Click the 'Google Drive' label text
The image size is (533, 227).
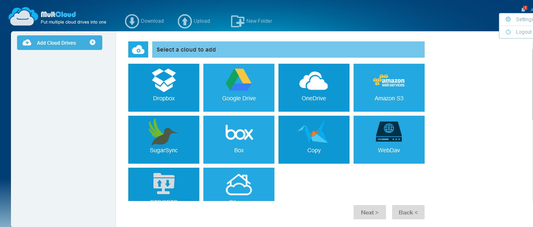point(239,98)
